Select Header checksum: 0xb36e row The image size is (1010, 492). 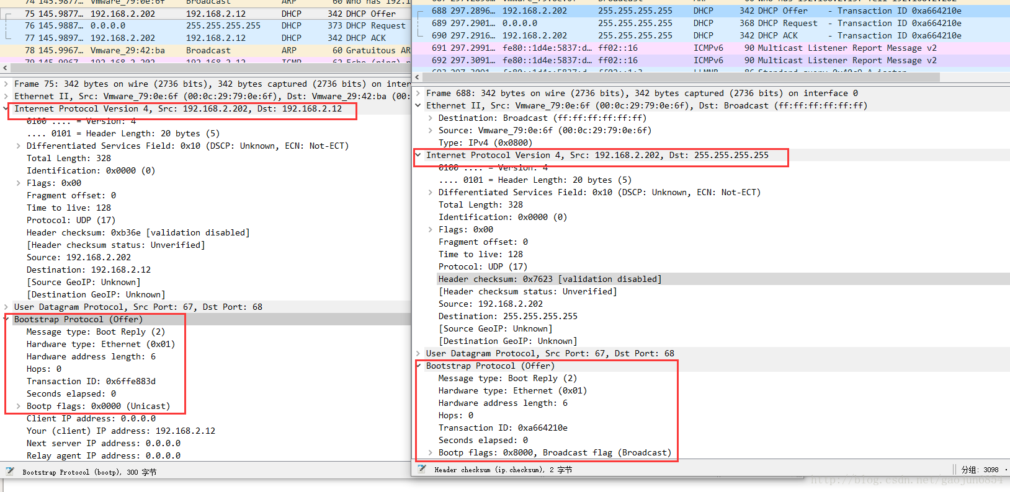[x=138, y=232]
